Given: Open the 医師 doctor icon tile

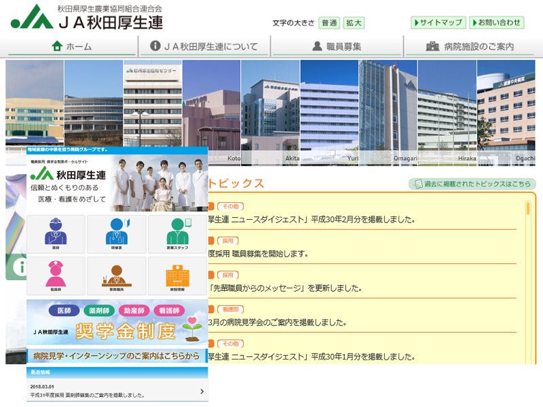Looking at the screenshot, I should tap(56, 234).
